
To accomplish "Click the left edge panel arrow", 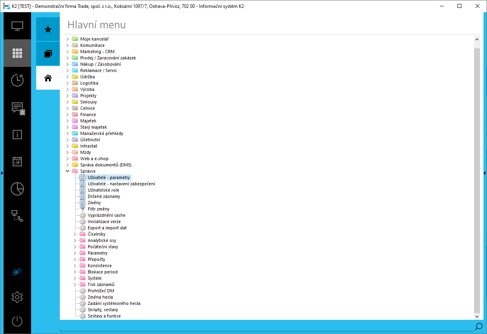I will tap(2, 173).
